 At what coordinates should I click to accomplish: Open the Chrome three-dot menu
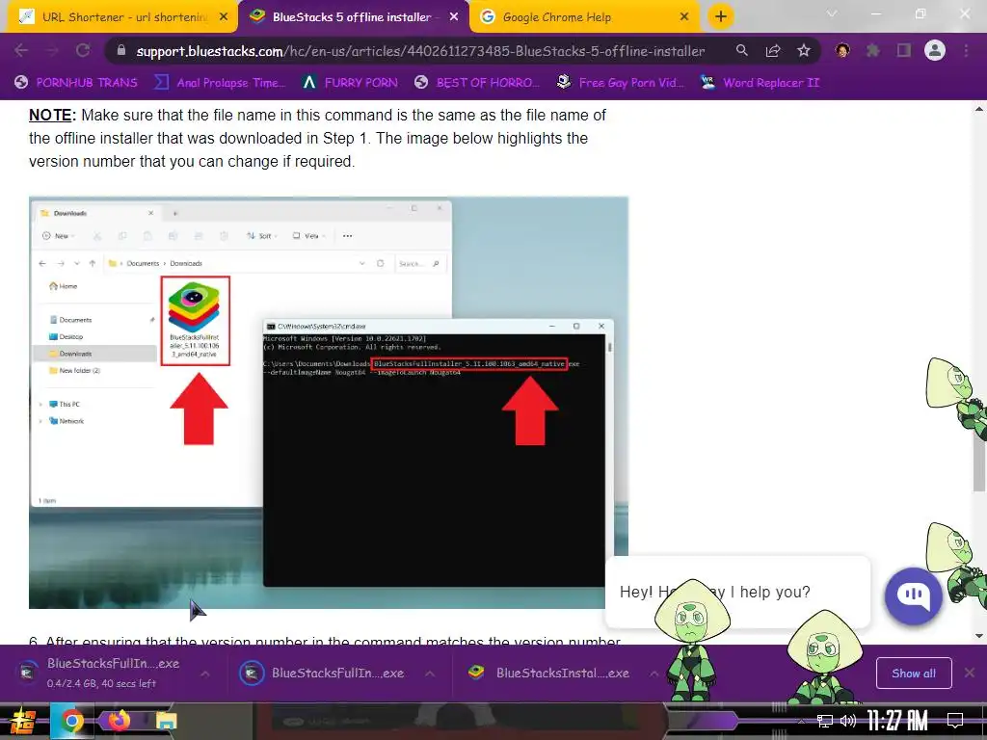click(x=966, y=50)
